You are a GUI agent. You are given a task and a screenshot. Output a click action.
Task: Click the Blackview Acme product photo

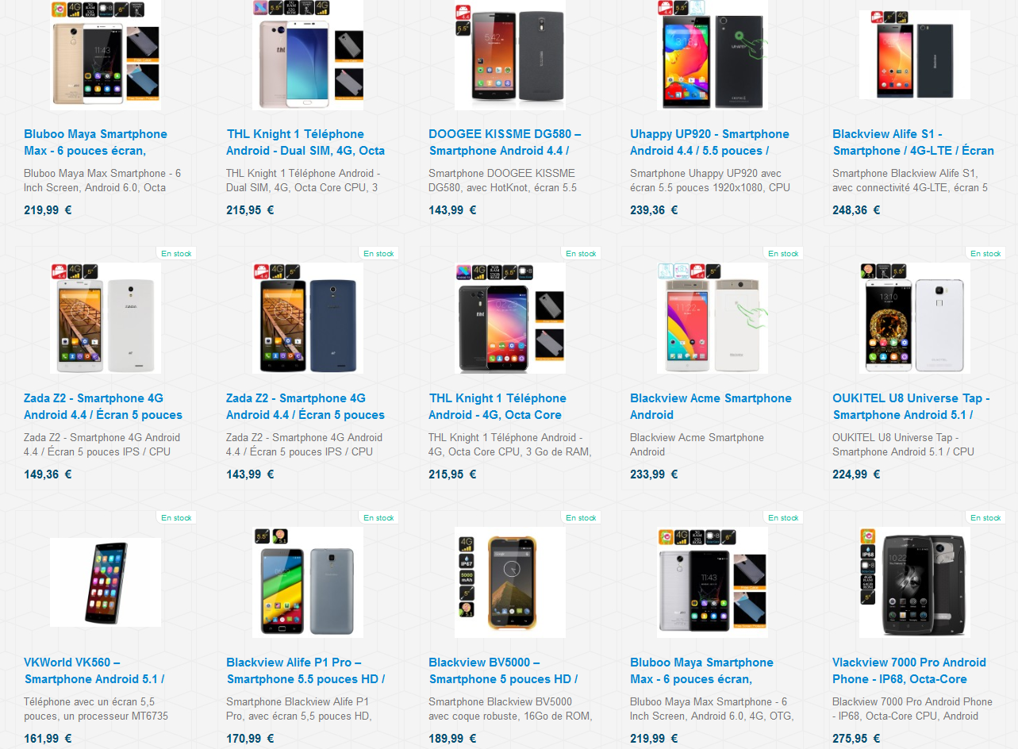click(713, 318)
